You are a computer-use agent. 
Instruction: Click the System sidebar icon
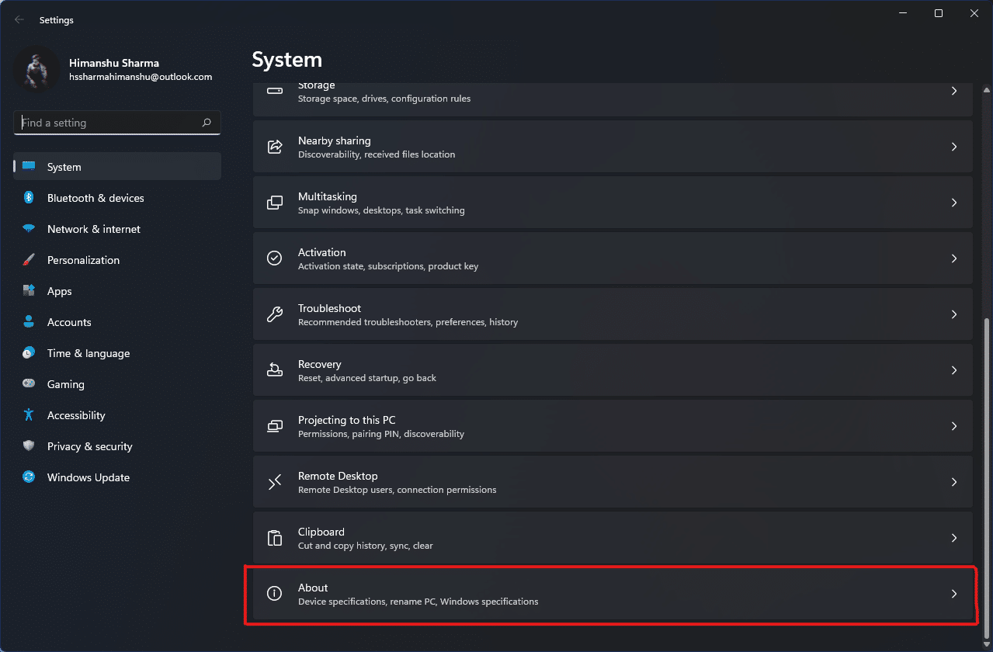(29, 166)
